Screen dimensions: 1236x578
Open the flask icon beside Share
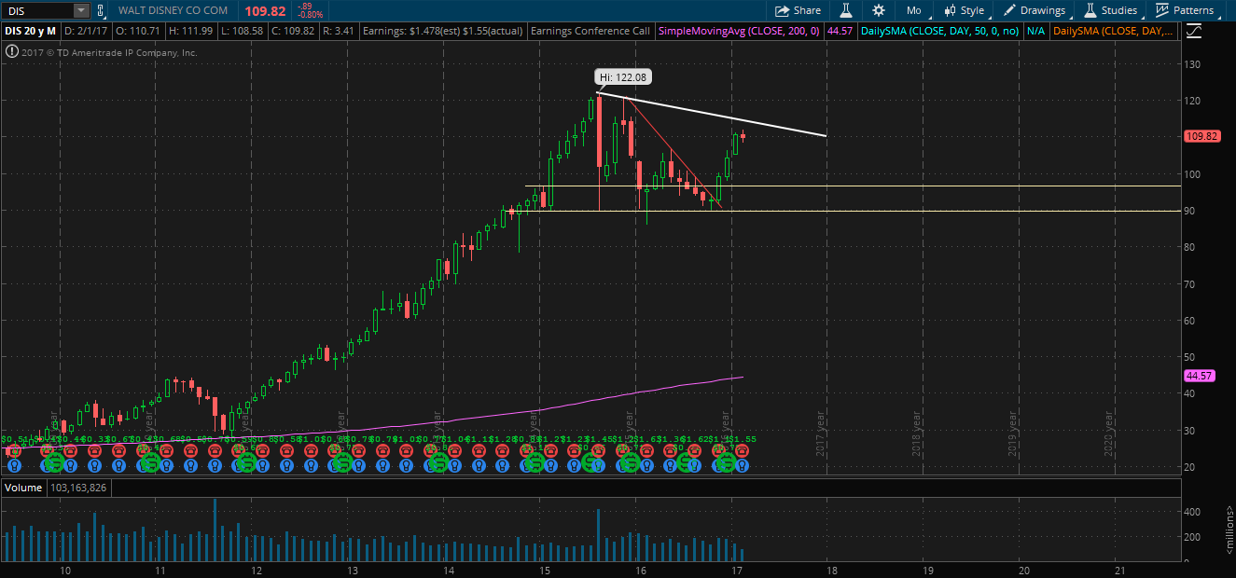846,10
